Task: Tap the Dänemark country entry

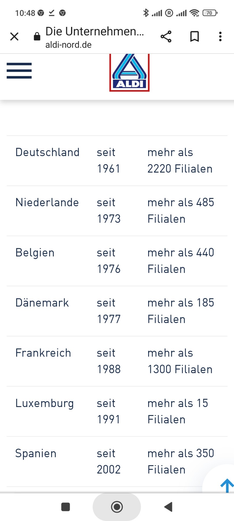Action: pyautogui.click(x=42, y=303)
